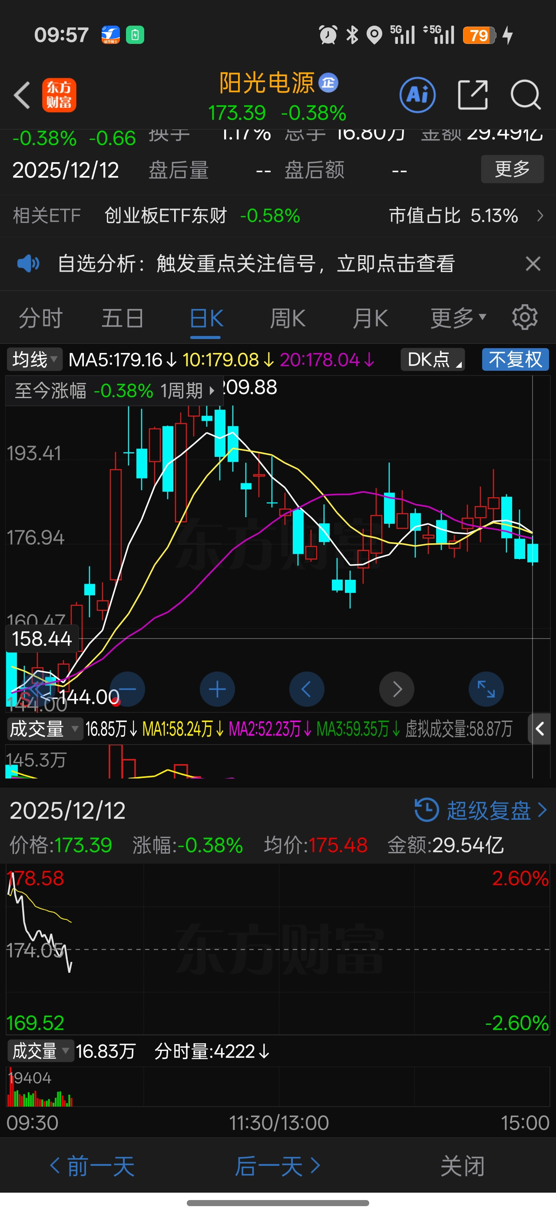
Task: Tap the 均价:175.48 value
Action: pyautogui.click(x=315, y=845)
